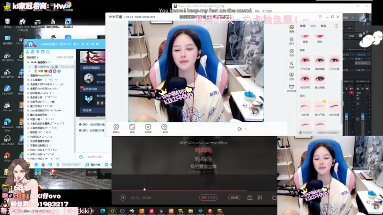Open the YY开播 hamburger menu
Screen dimensions: 383x215
pyautogui.click(x=320, y=17)
